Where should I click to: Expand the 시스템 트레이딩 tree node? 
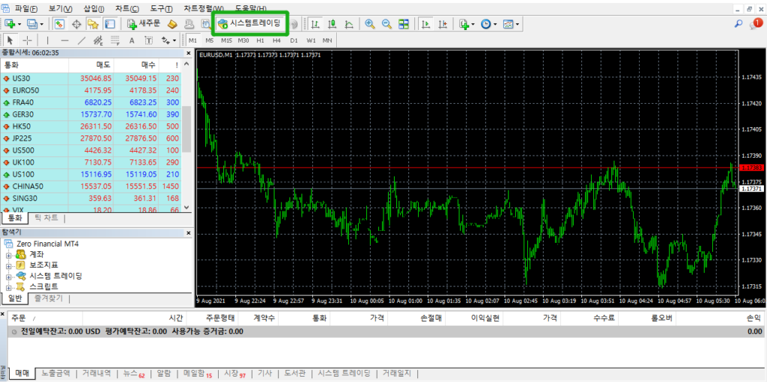pos(7,276)
